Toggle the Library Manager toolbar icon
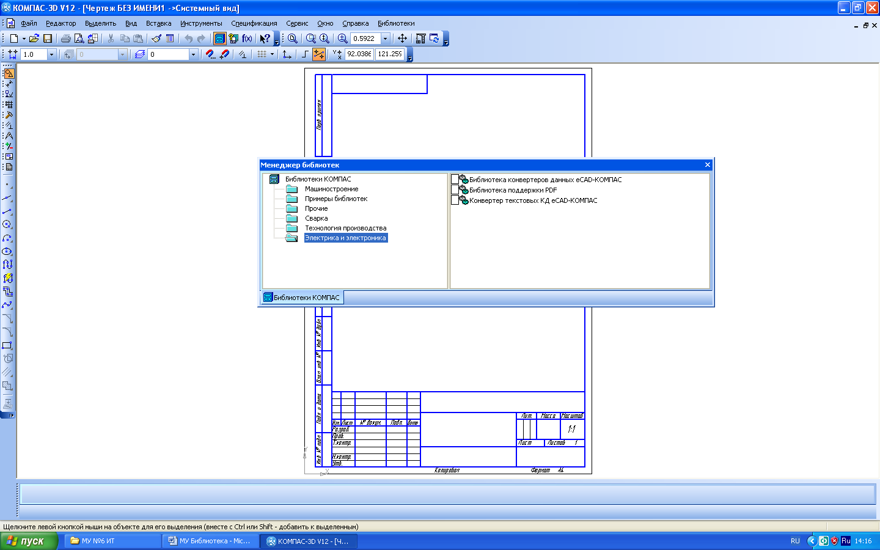Viewport: 880px width, 550px height. tap(219, 38)
